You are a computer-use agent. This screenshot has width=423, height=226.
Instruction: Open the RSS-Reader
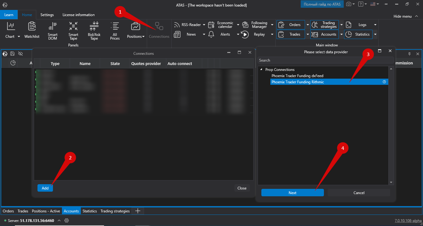click(187, 25)
